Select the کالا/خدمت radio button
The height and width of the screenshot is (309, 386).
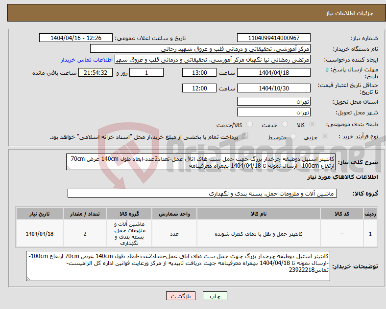click(x=250, y=124)
